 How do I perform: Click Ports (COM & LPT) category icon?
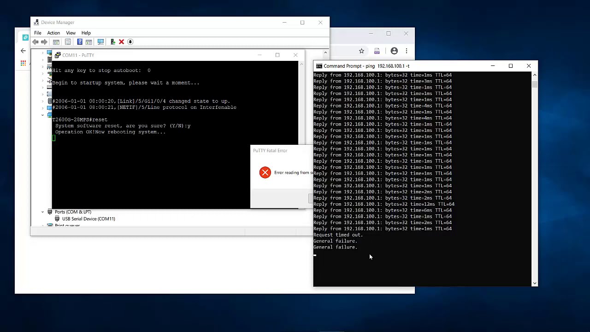click(x=50, y=212)
